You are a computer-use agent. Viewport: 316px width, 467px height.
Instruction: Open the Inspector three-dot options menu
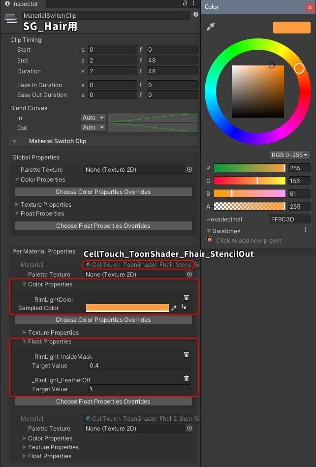(193, 3)
